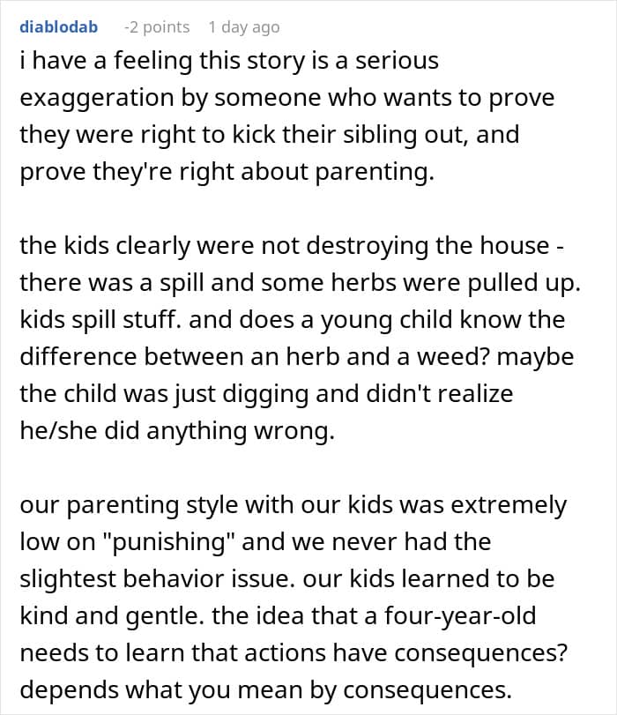Click the phrase "prove they're right about parenting"
The height and width of the screenshot is (715, 617).
[x=227, y=172]
